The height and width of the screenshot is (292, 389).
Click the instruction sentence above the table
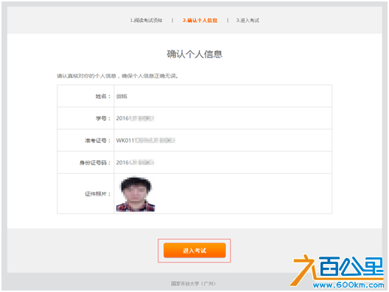point(118,76)
